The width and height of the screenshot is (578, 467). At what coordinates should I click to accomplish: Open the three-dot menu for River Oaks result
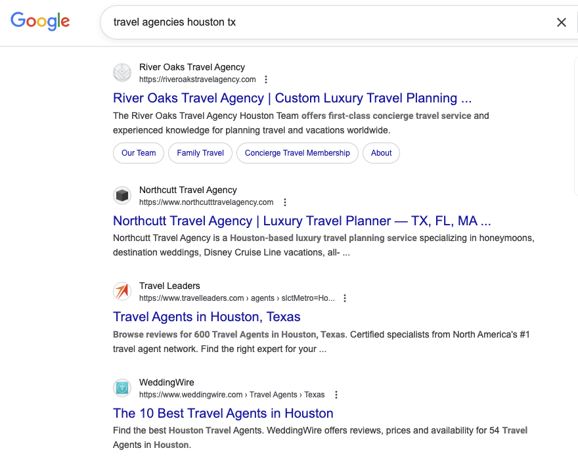coord(266,79)
